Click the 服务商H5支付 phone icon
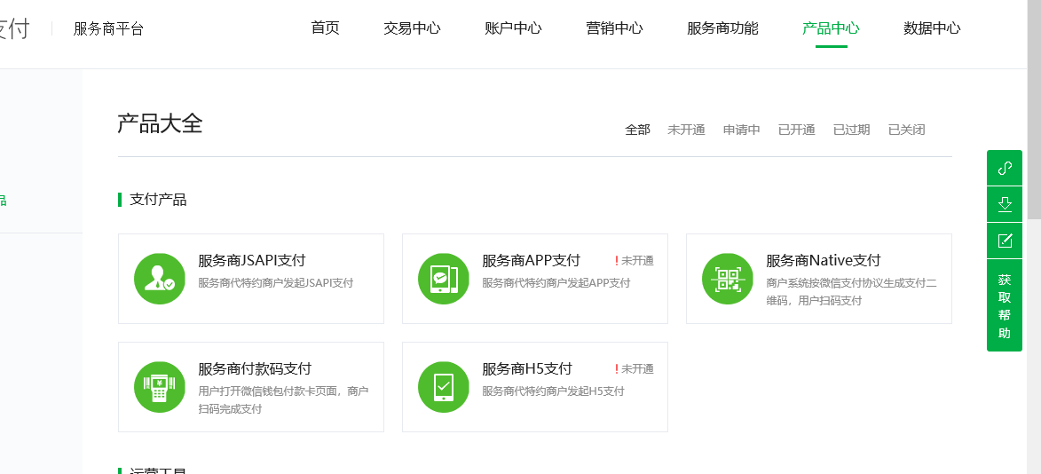This screenshot has height=474, width=1041. [x=444, y=387]
